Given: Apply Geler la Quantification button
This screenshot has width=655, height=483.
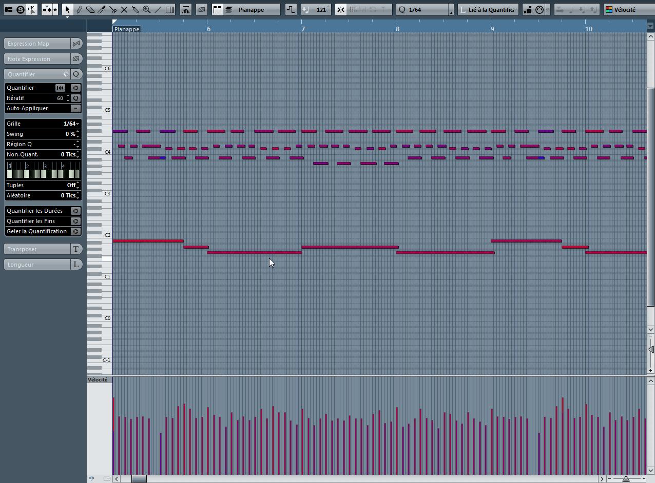Looking at the screenshot, I should click(75, 231).
